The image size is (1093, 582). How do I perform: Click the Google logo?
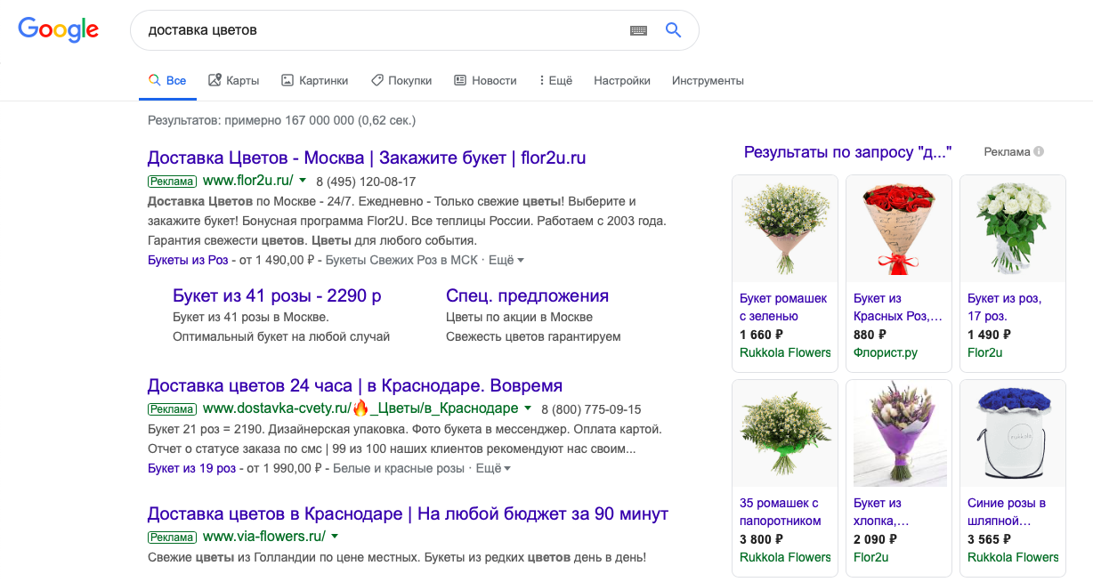click(59, 29)
